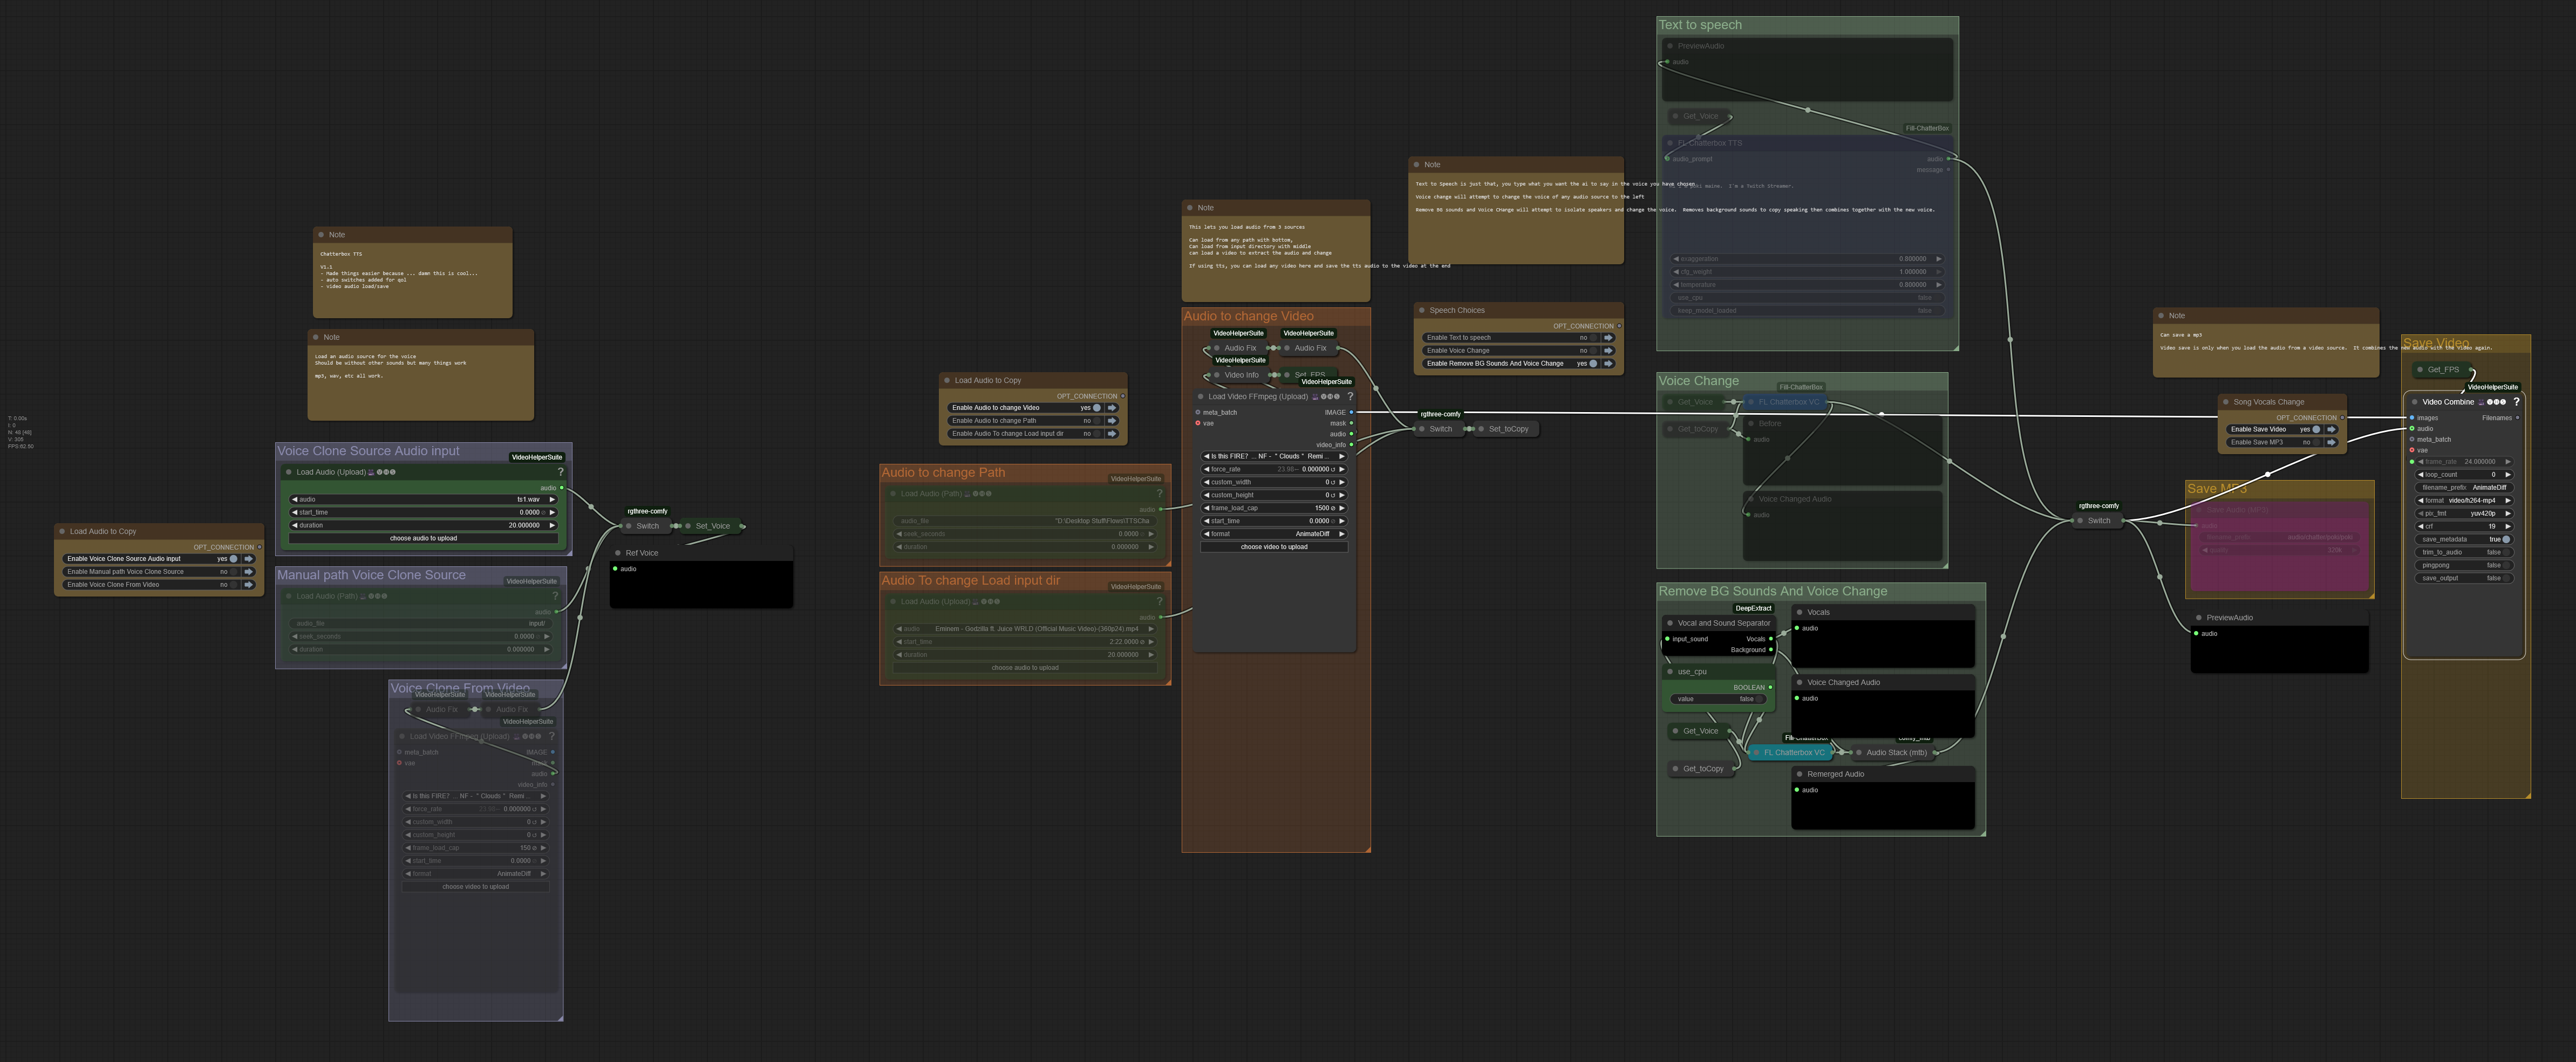2576x1062 pixels.
Task: Click arrow icon beside Enable Manual path Voice Clone Source
Action: 249,572
